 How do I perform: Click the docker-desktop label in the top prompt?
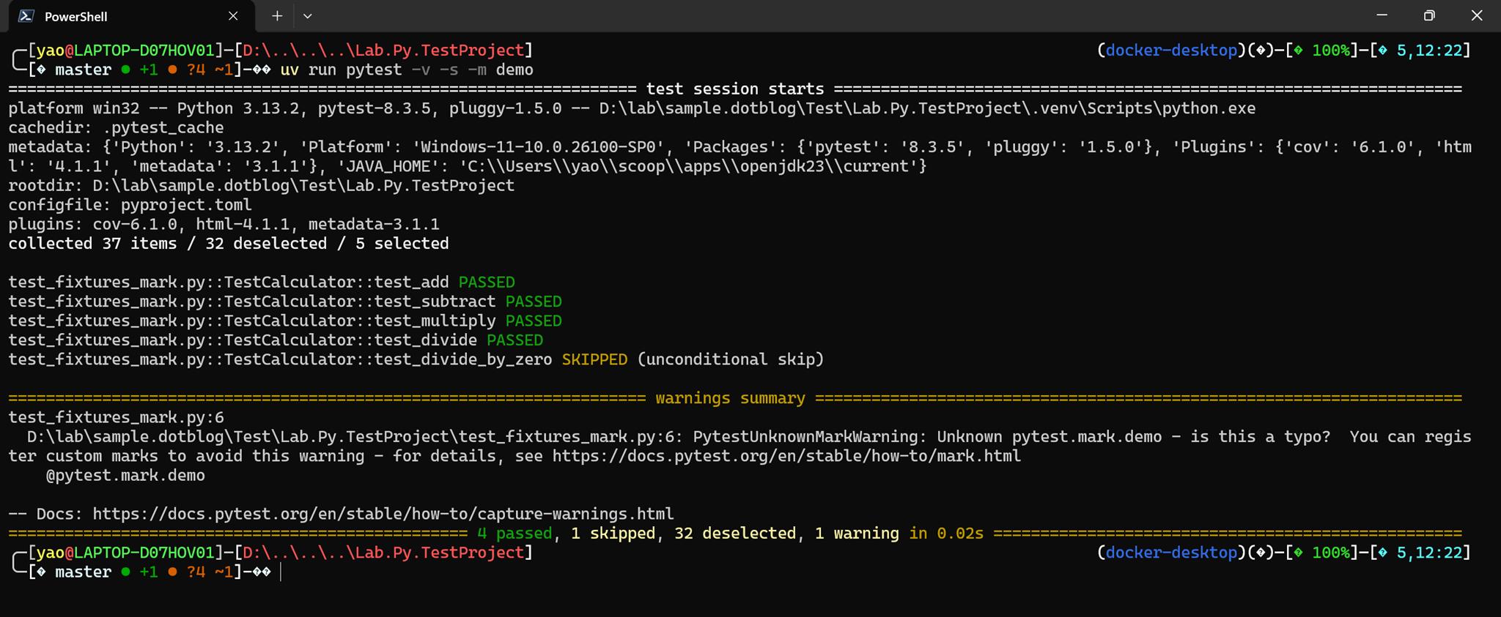point(1171,51)
